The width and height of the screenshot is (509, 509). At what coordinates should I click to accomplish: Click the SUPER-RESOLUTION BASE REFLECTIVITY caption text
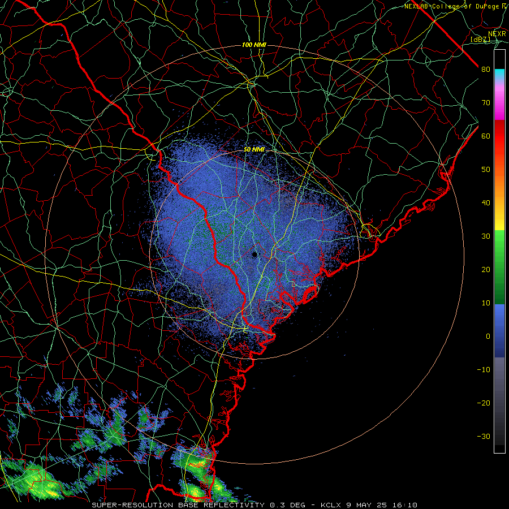[x=178, y=505]
